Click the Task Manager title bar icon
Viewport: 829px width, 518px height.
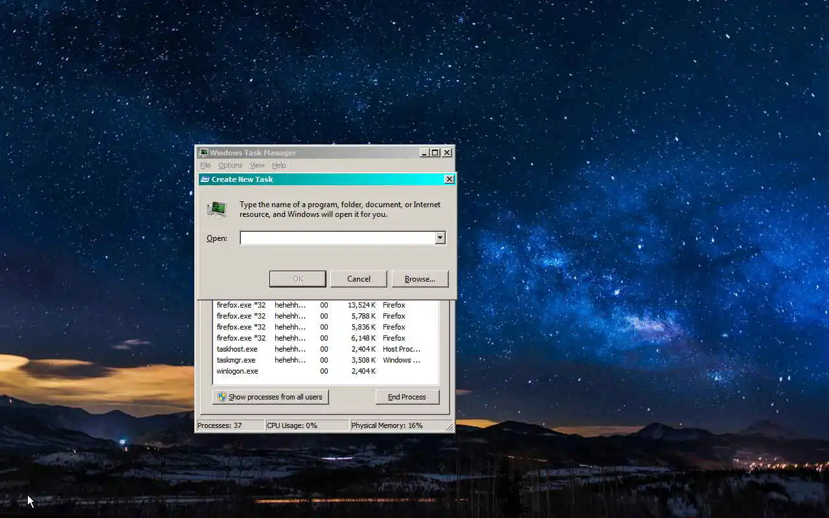coord(203,153)
